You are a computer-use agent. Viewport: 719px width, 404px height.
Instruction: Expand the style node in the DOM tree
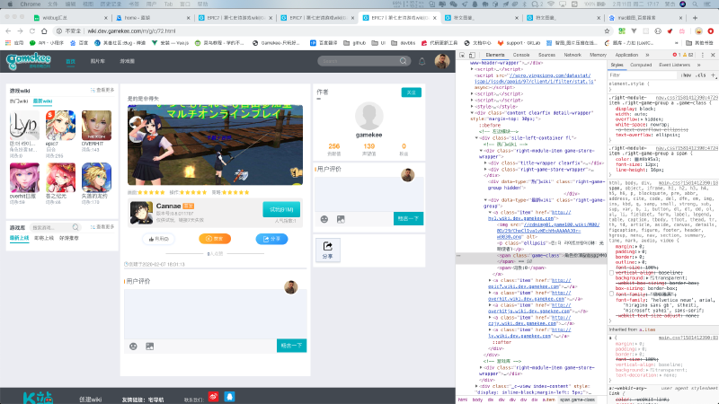coord(473,106)
